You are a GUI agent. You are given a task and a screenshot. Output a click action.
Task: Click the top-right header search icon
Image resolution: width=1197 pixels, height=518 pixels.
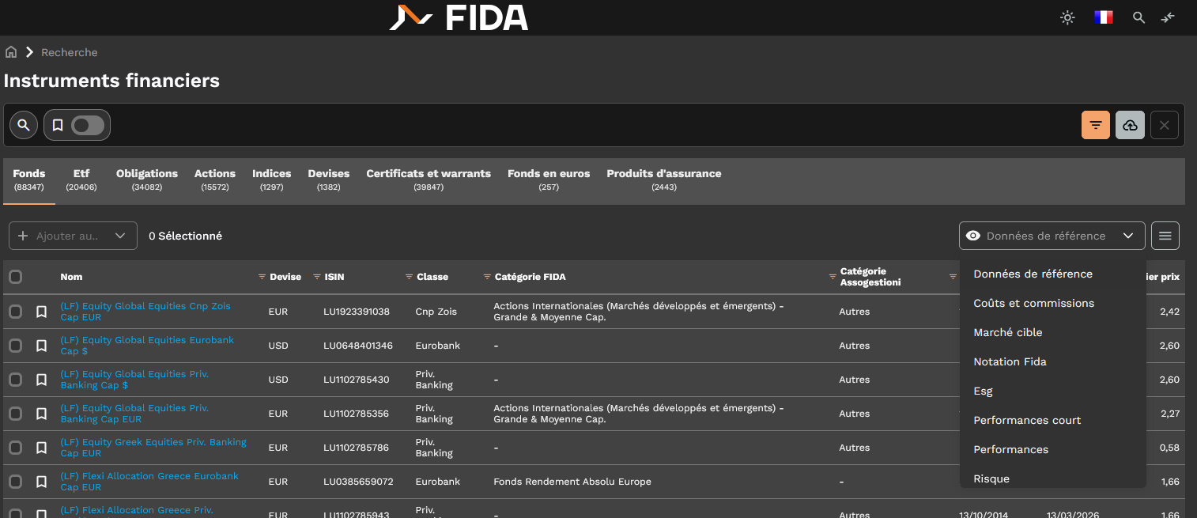pos(1138,17)
